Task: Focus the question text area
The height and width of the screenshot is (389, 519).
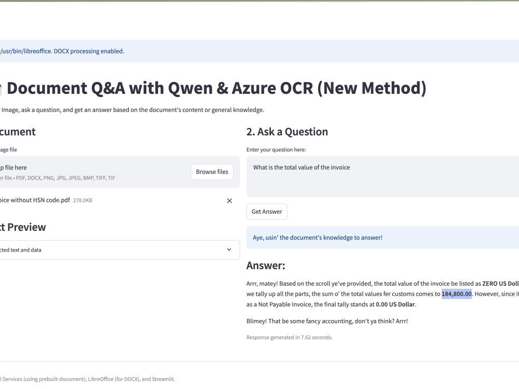Action: (383, 177)
